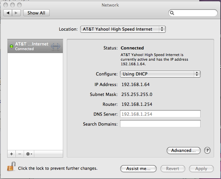Click the Apply button

[x=201, y=169]
